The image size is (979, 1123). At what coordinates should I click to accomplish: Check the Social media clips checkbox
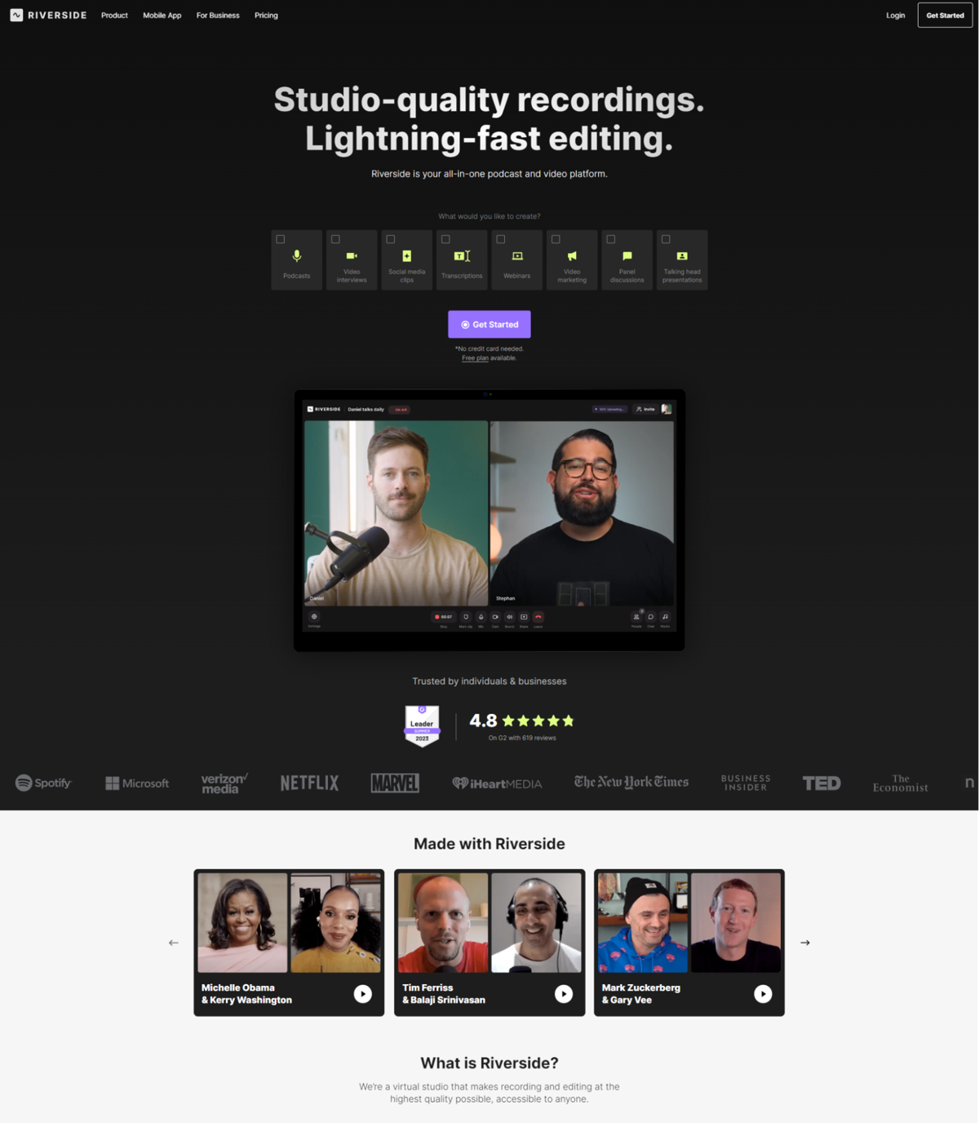[x=391, y=239]
